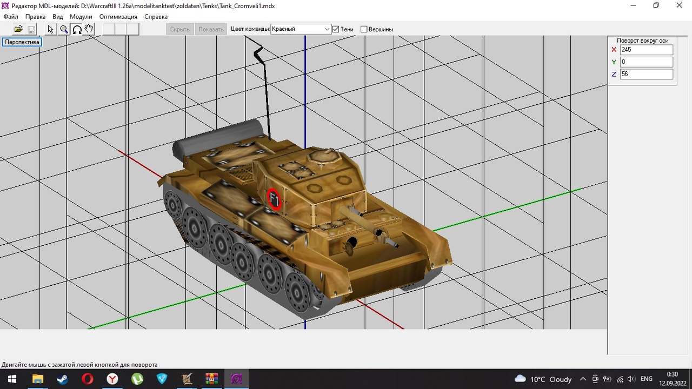Click the Meet Now camera tray icon
This screenshot has height=389, width=692.
[595, 379]
